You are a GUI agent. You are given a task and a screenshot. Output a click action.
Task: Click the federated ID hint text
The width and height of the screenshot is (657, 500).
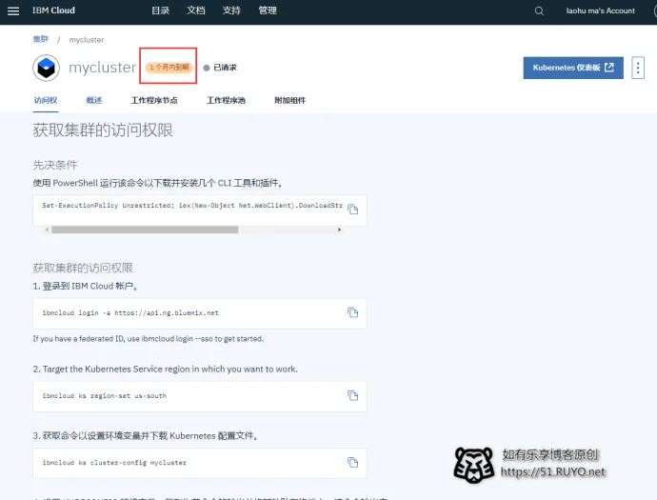point(149,339)
